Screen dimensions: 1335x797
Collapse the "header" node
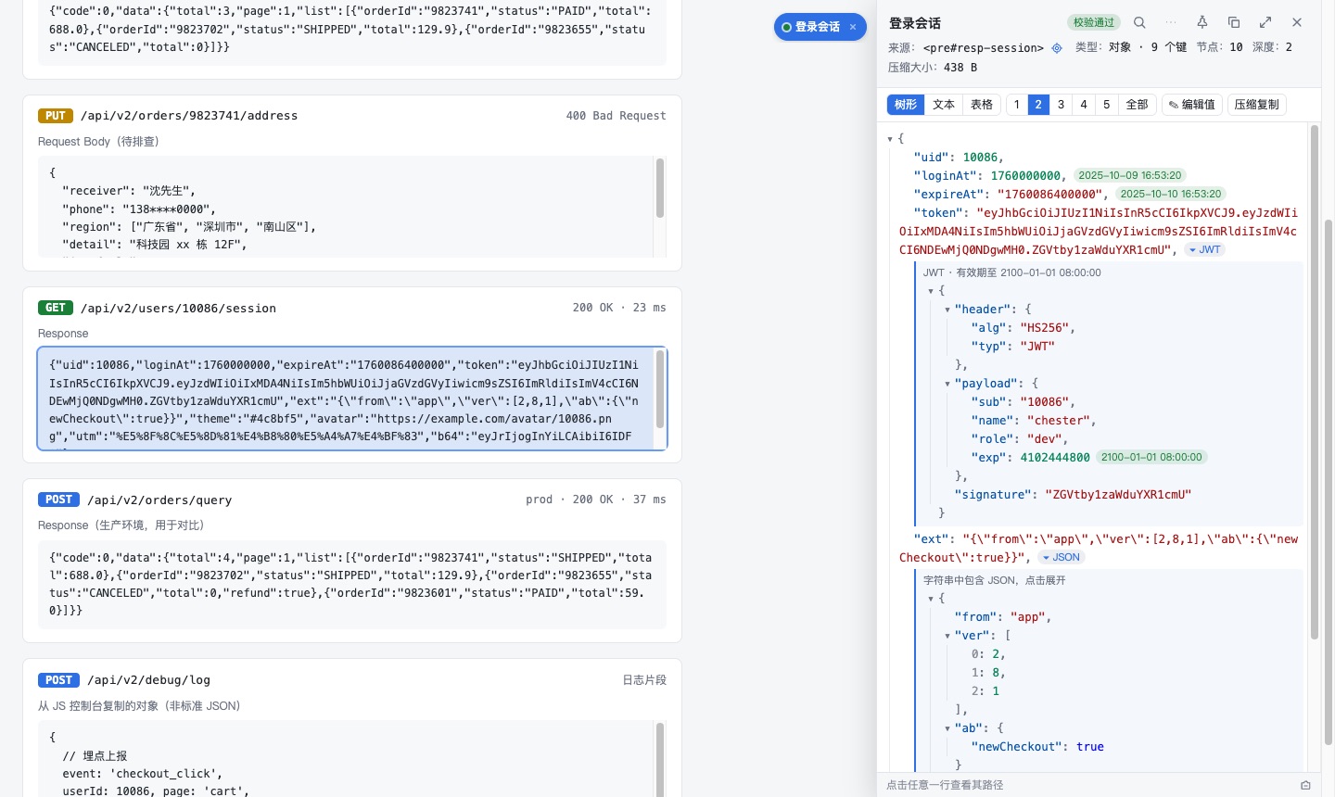(x=947, y=310)
